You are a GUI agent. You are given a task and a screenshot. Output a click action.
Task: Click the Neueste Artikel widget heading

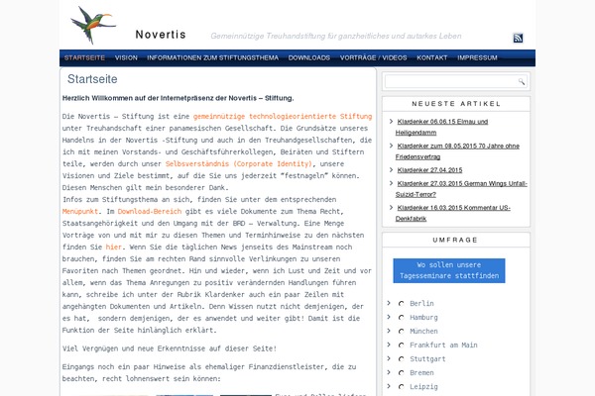pos(456,103)
